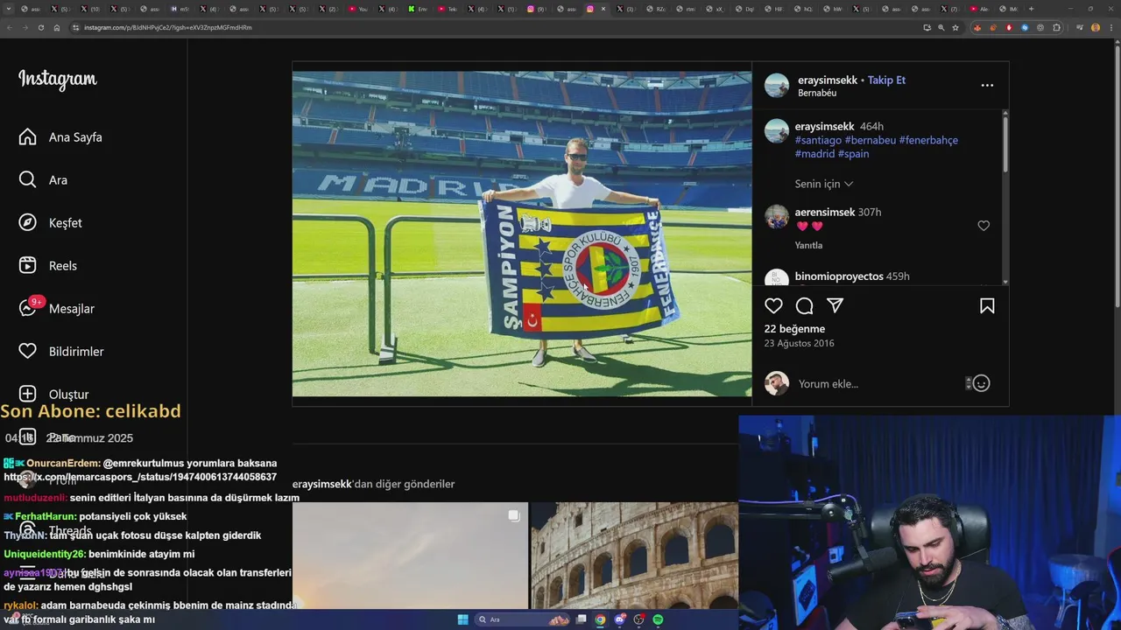Screen dimensions: 1121x630
Task: Open Spotify from the taskbar
Action: [658, 619]
